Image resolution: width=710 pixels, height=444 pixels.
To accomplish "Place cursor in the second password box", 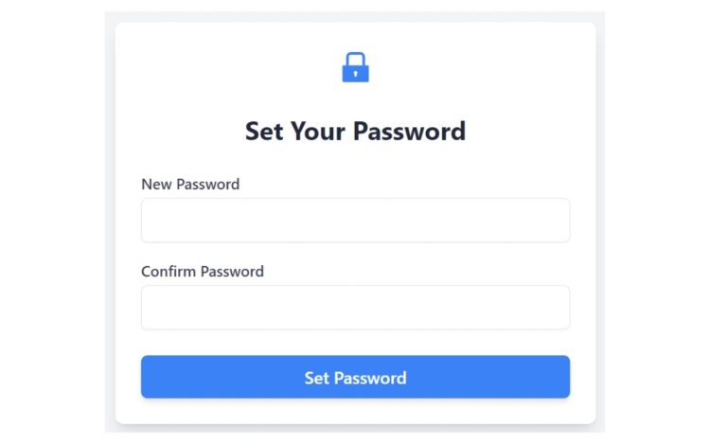I will (355, 307).
